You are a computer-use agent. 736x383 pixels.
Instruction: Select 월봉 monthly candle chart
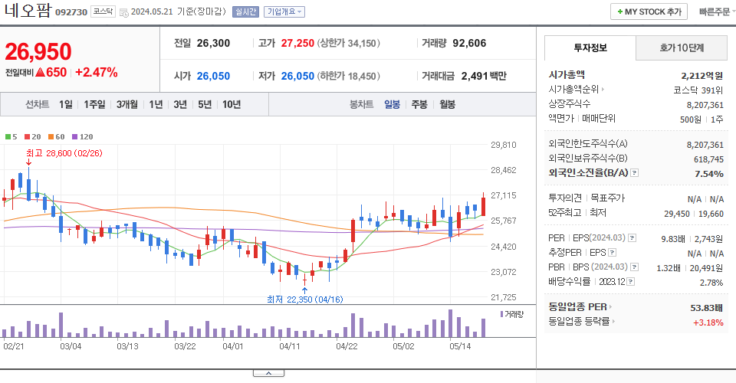point(447,104)
